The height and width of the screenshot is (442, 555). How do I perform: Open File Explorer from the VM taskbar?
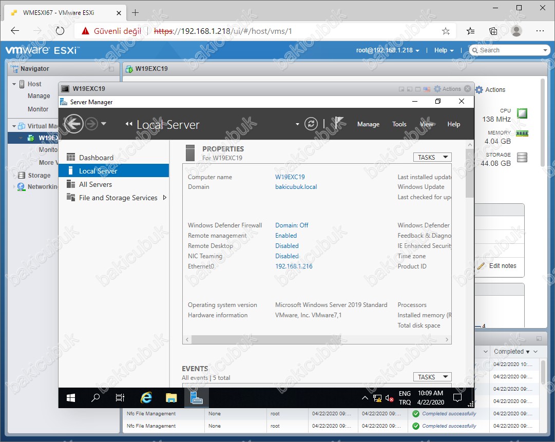(171, 398)
